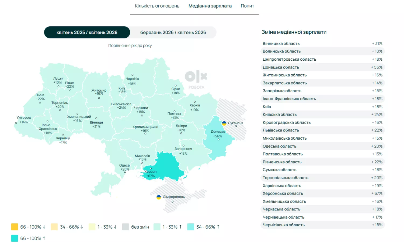Click the Полтавська область row
Image resolution: width=404 pixels, height=242 pixels.
(322, 154)
